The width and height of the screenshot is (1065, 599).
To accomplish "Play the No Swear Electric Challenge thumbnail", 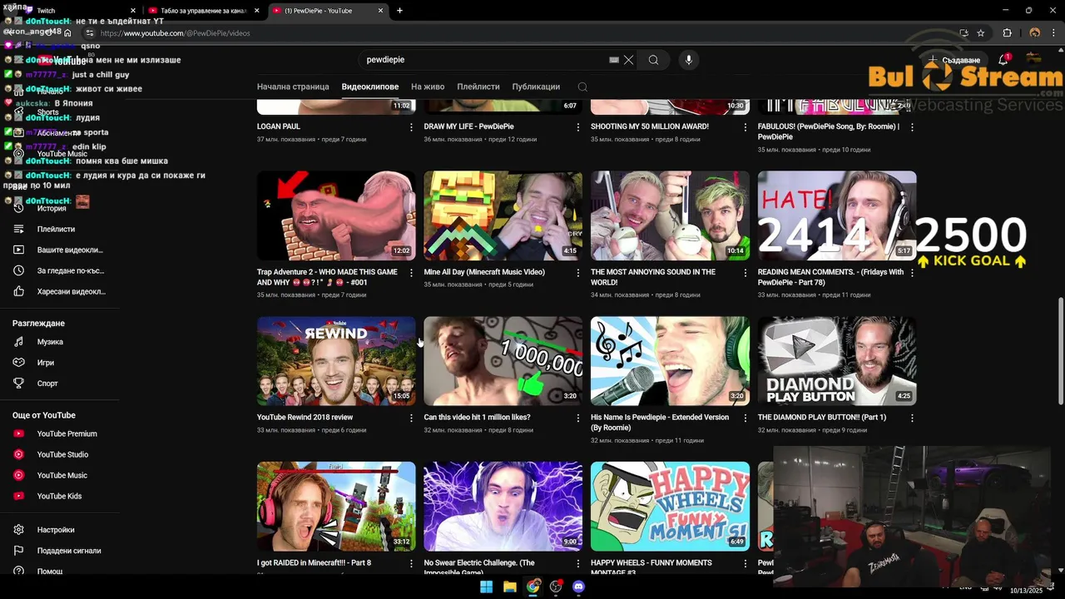I will tap(503, 507).
